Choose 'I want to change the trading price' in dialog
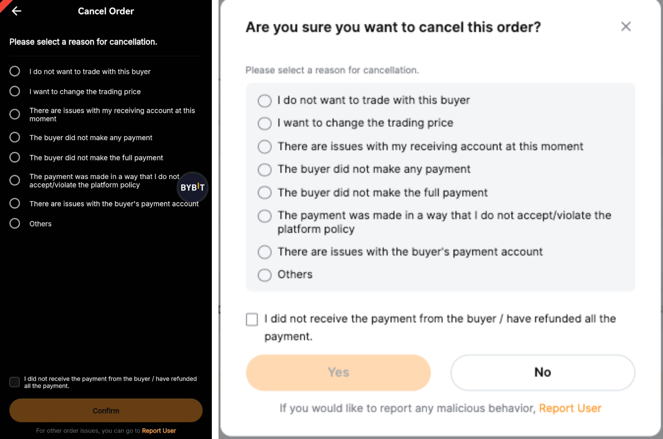Screen dimensions: 663x439 pos(264,124)
